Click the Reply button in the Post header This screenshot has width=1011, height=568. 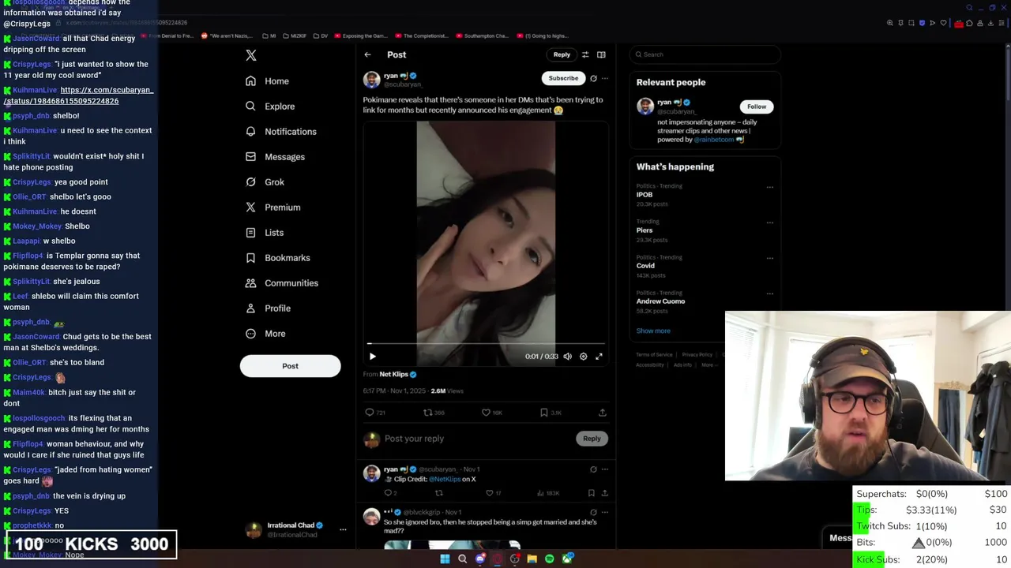coord(562,54)
